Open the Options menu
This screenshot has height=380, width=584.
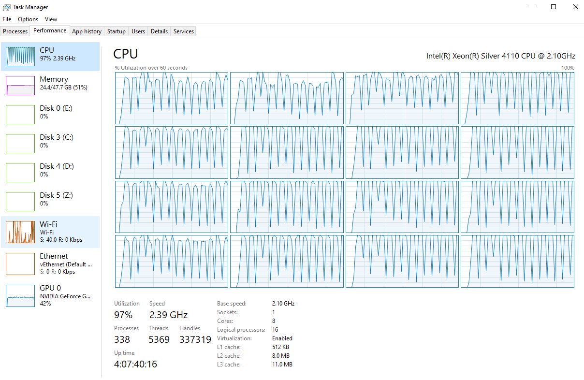click(28, 19)
